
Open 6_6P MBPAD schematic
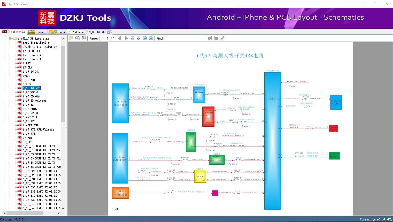point(30,92)
